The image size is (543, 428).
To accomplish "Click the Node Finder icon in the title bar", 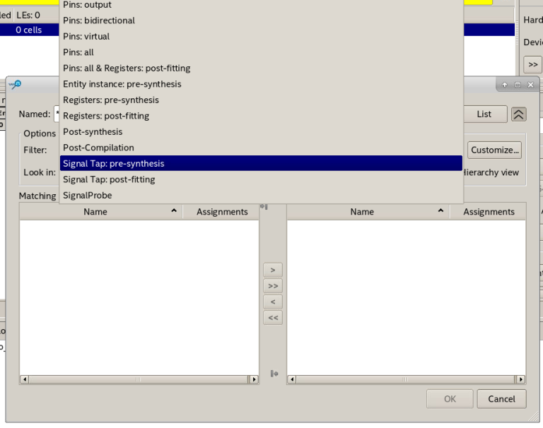I will pos(15,85).
